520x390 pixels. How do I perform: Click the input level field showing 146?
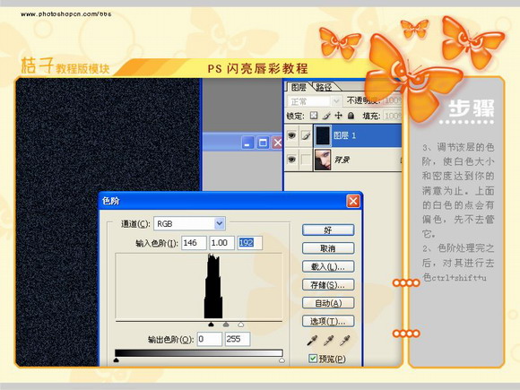point(194,243)
